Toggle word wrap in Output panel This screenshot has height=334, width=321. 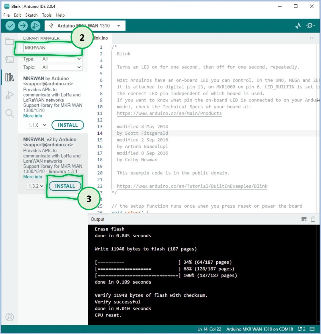(304, 219)
